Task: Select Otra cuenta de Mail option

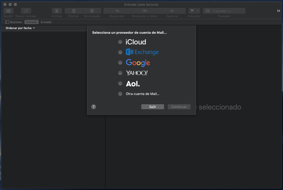Action: coord(120,94)
